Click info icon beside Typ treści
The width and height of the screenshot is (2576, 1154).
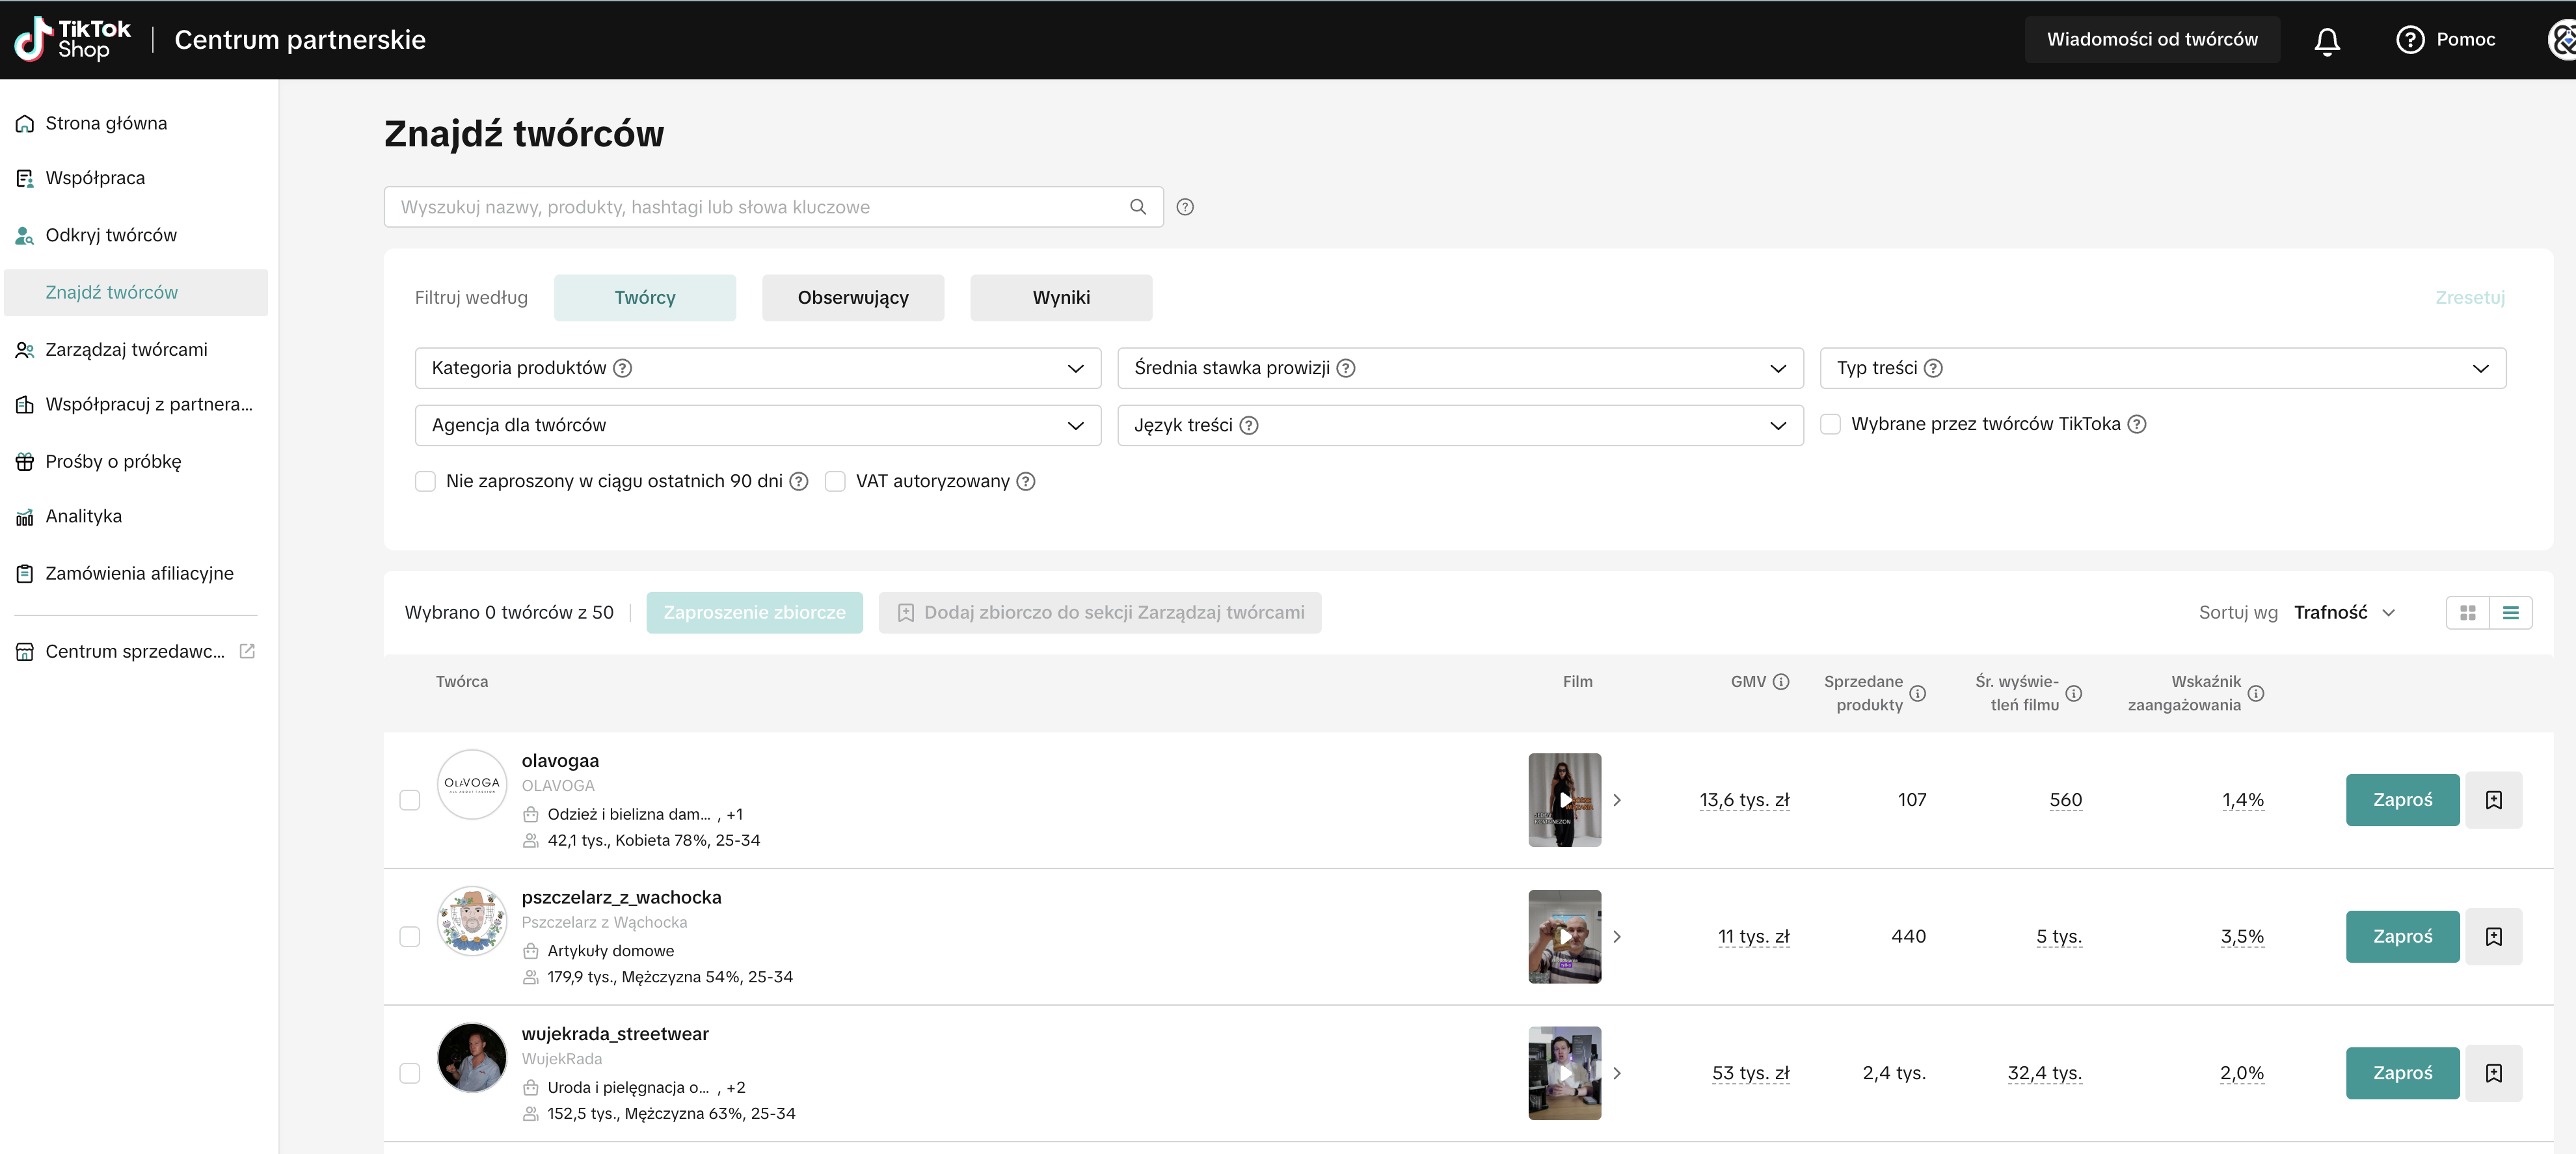tap(1934, 368)
